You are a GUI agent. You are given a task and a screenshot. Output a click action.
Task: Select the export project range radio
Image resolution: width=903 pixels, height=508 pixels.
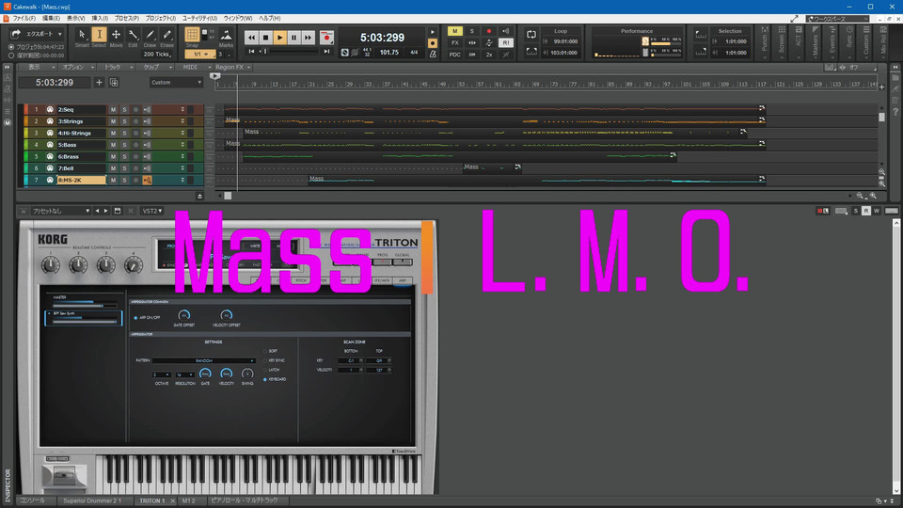point(11,47)
